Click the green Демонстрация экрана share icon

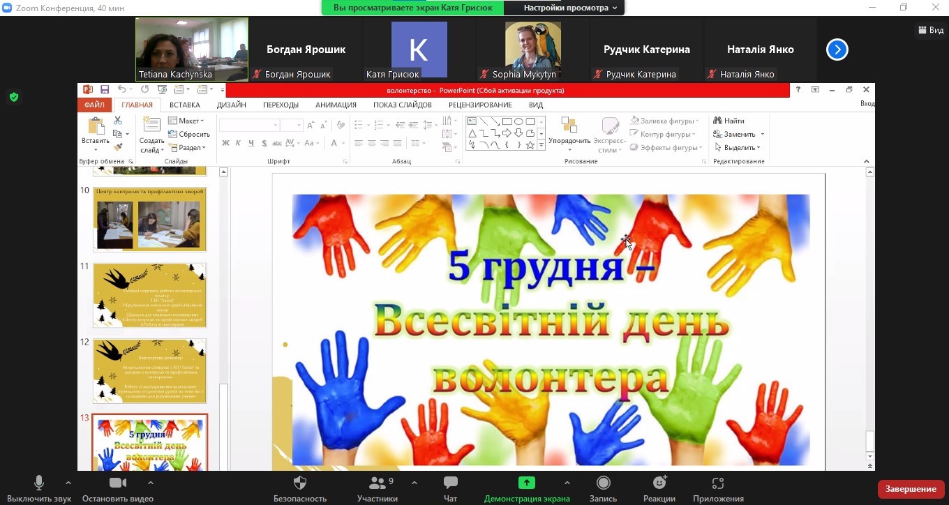coord(526,483)
